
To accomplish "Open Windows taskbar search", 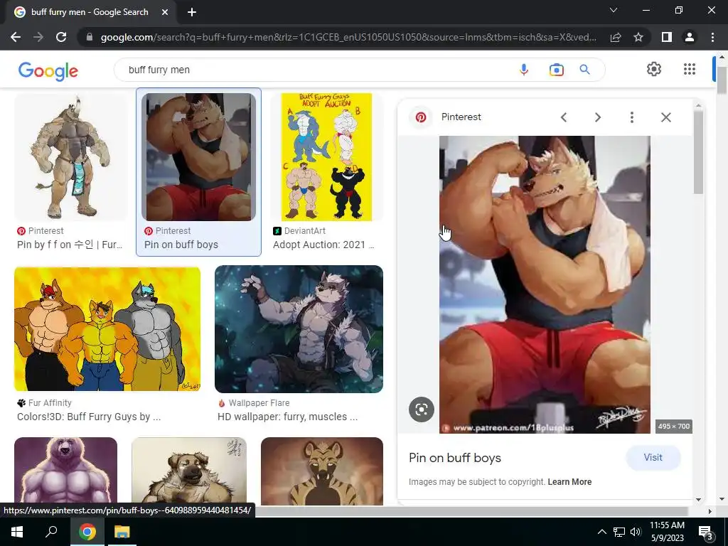I will [51, 532].
